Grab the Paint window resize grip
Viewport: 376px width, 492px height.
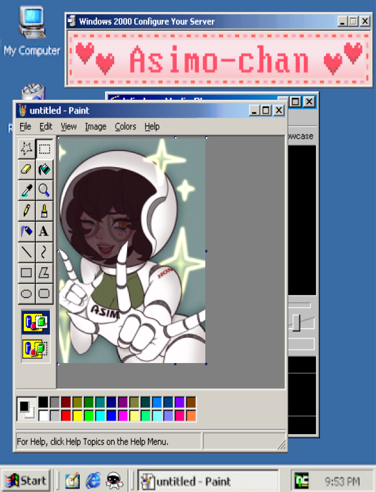click(282, 445)
